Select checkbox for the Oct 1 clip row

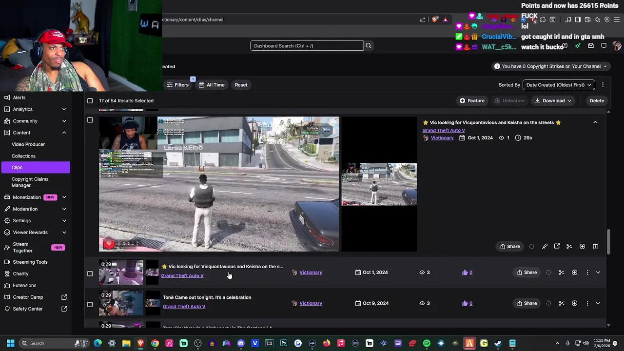(90, 274)
